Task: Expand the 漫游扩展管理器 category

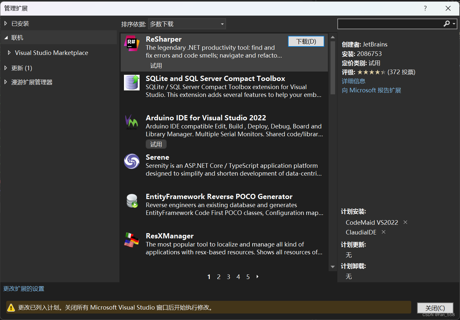Action: click(x=6, y=82)
